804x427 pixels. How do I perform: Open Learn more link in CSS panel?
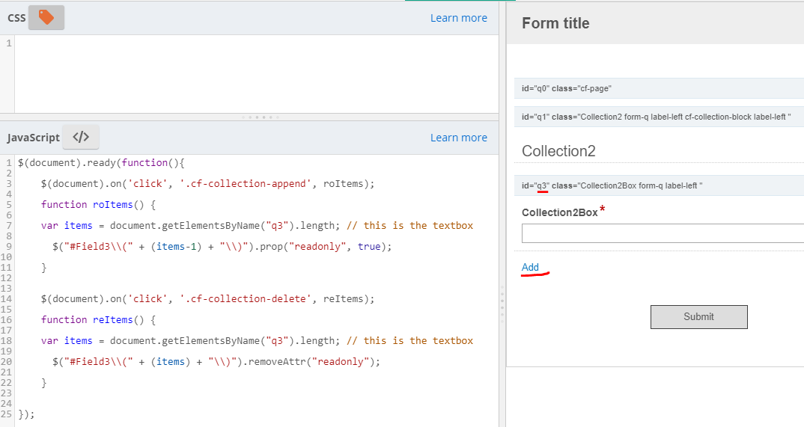pos(458,18)
